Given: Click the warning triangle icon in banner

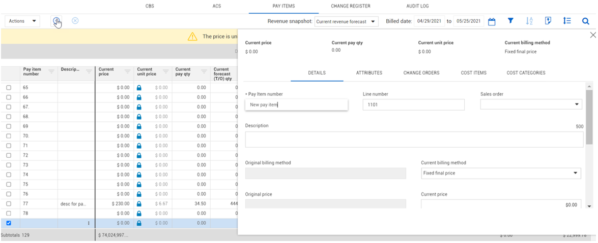Looking at the screenshot, I should pos(192,37).
